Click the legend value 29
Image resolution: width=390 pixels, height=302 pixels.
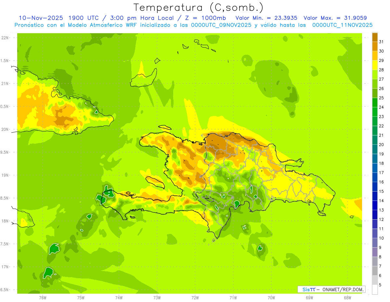click(382, 60)
